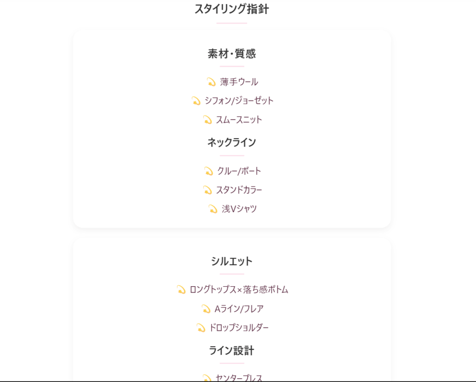Click the bullet icon beside スタンドカラー

click(207, 190)
